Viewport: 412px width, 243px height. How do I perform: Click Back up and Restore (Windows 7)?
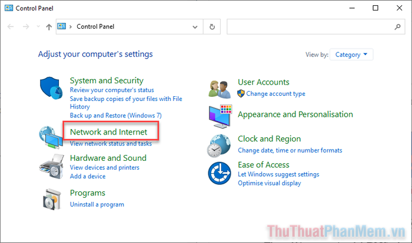coord(115,116)
